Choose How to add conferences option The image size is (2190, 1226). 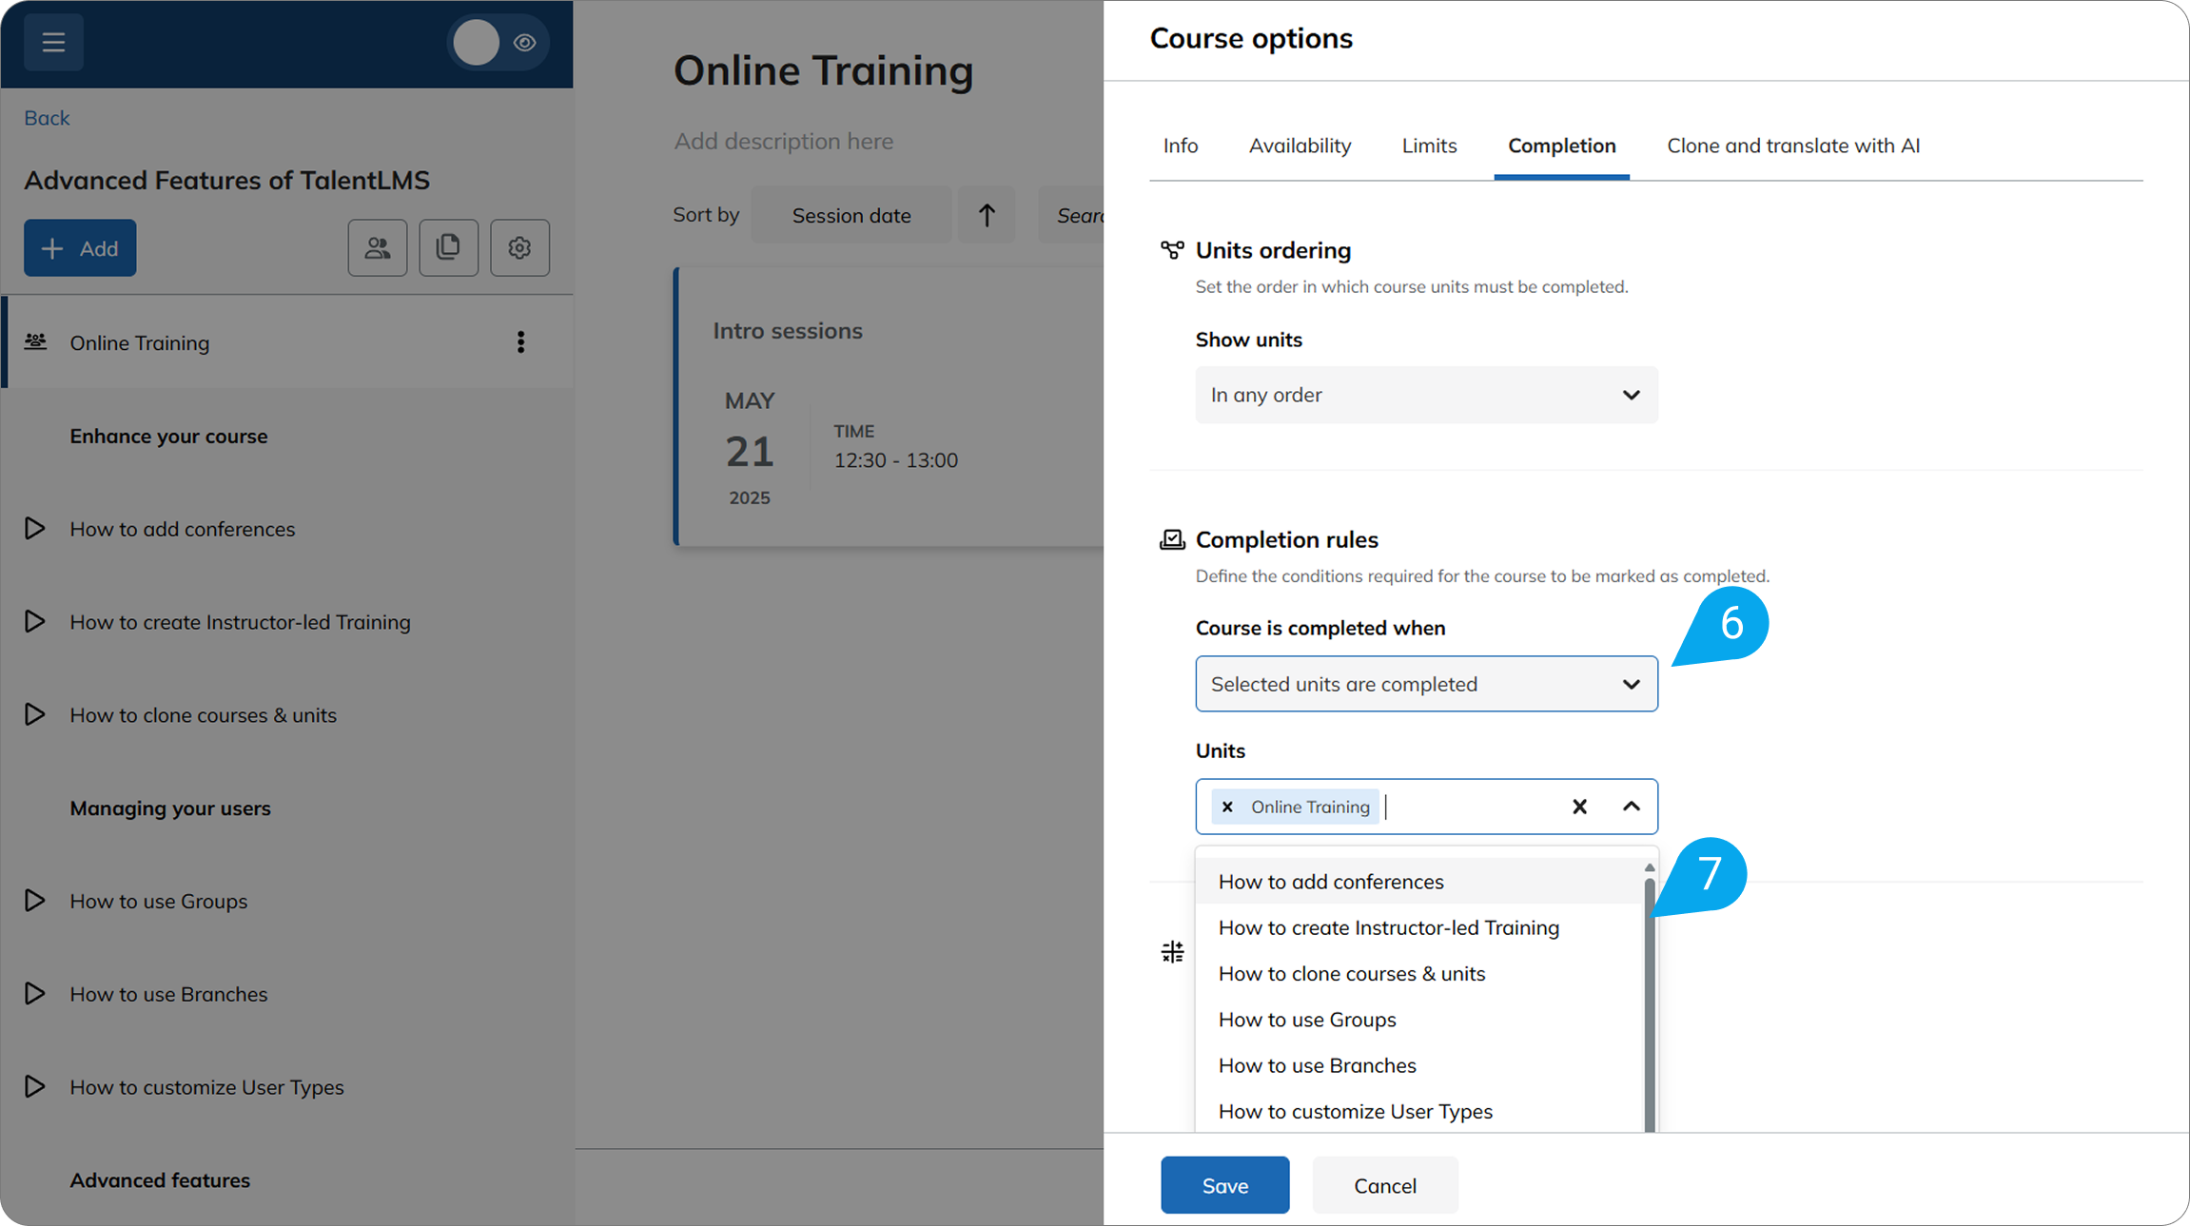[1419, 882]
